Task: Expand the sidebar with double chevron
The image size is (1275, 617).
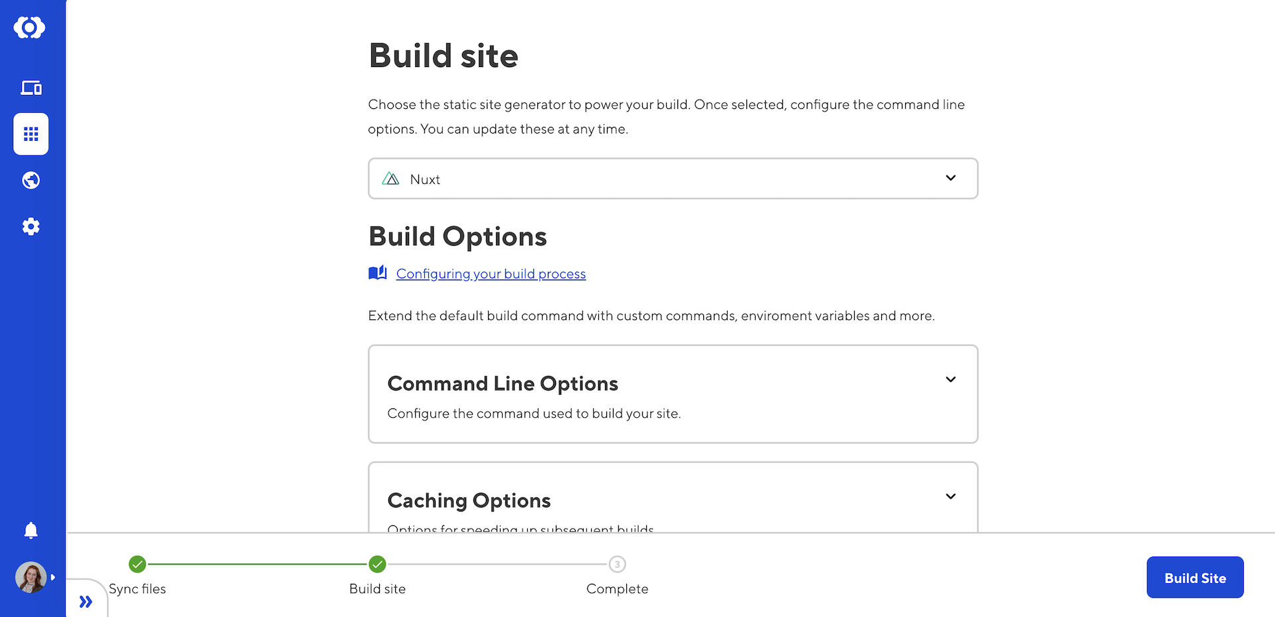Action: click(86, 602)
